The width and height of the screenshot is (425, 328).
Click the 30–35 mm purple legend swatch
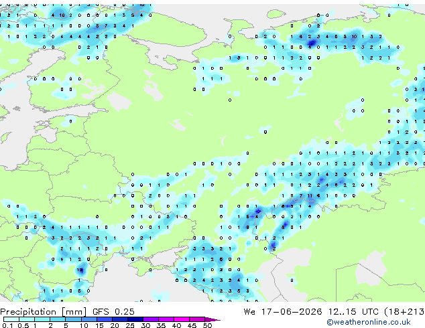pyautogui.click(x=150, y=319)
